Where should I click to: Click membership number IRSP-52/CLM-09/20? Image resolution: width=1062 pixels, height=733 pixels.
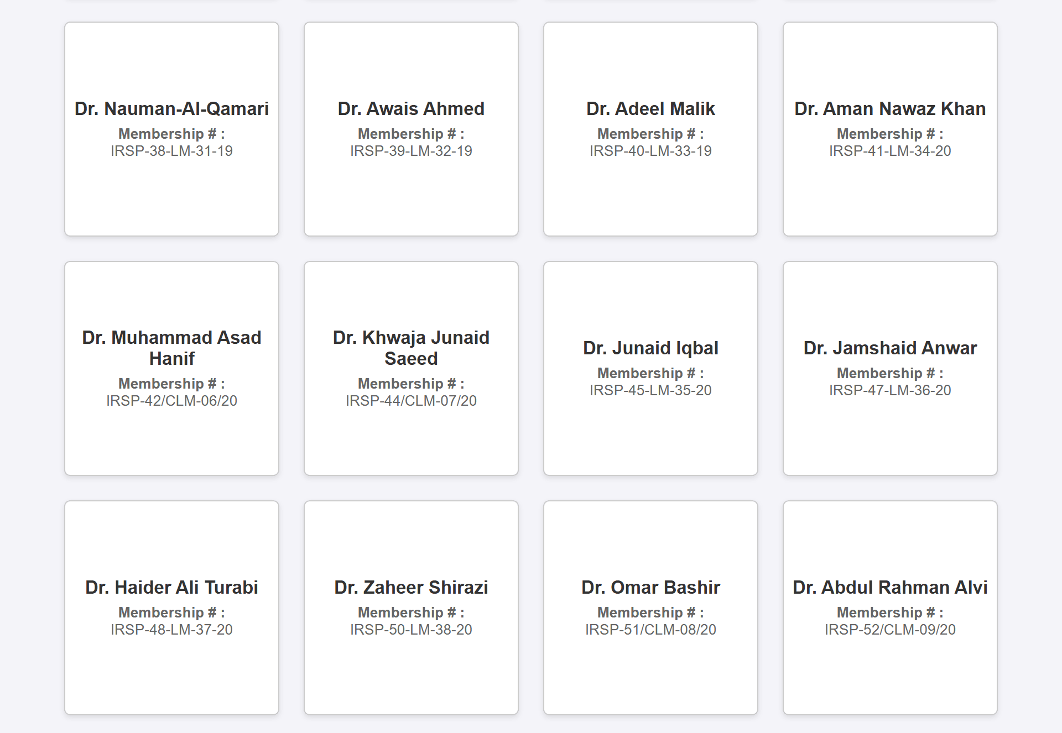[x=890, y=630]
